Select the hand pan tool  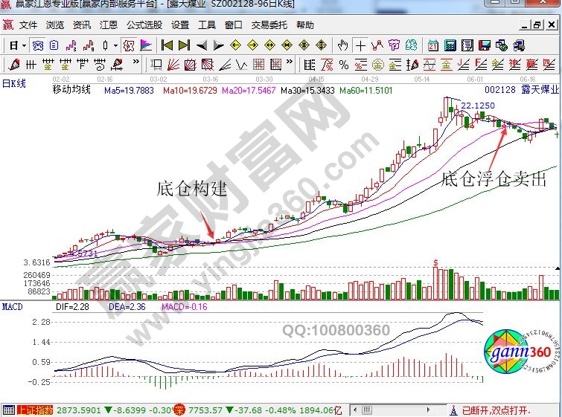click(343, 45)
